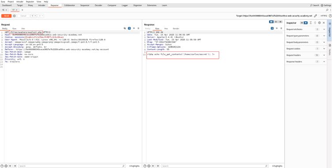The height and width of the screenshot is (168, 333).
Task: Switch to the Proxy tab
Action: pos(30,5)
